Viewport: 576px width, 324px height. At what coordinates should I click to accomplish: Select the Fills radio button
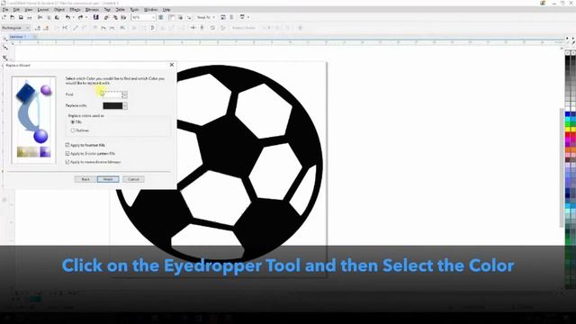point(73,122)
